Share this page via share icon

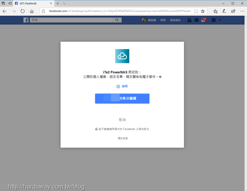tap(233, 11)
